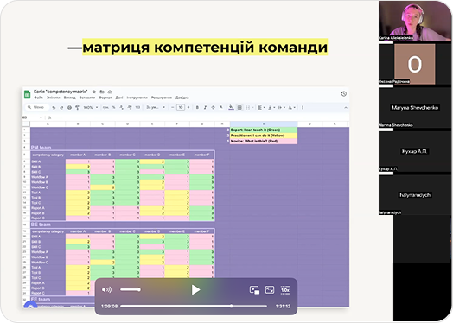Star the competency matrix document
The width and height of the screenshot is (453, 323).
coord(94,92)
